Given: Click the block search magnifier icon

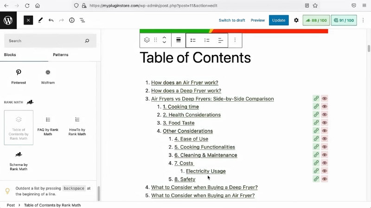Looking at the screenshot, I should tap(87, 41).
